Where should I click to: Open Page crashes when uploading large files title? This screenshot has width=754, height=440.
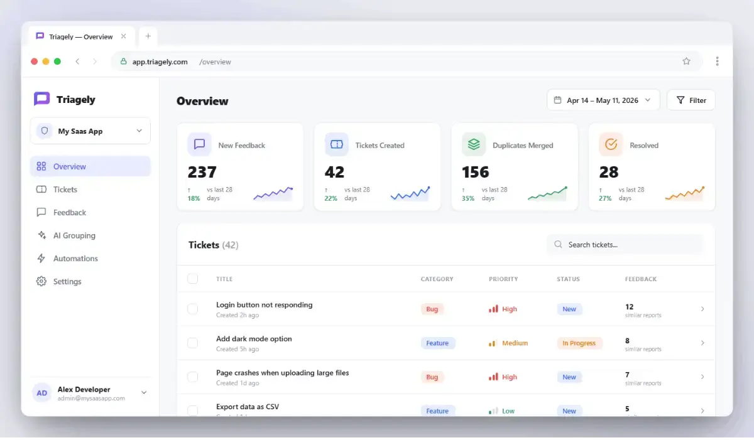click(282, 373)
